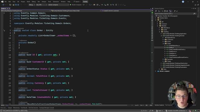Click the _orderItems field name
The width and height of the screenshot is (200, 112).
[x=63, y=35]
